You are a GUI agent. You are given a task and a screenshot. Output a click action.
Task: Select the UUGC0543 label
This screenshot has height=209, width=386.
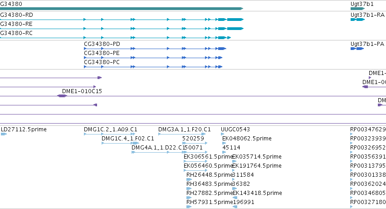click(235, 129)
